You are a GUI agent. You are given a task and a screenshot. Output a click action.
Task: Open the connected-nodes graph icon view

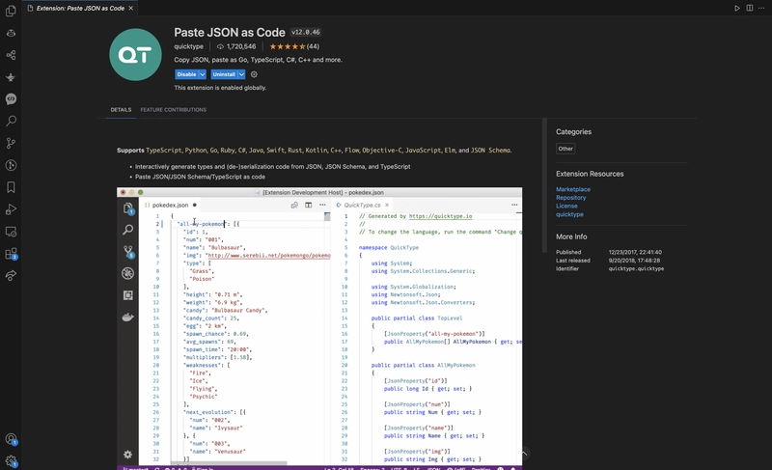11,55
